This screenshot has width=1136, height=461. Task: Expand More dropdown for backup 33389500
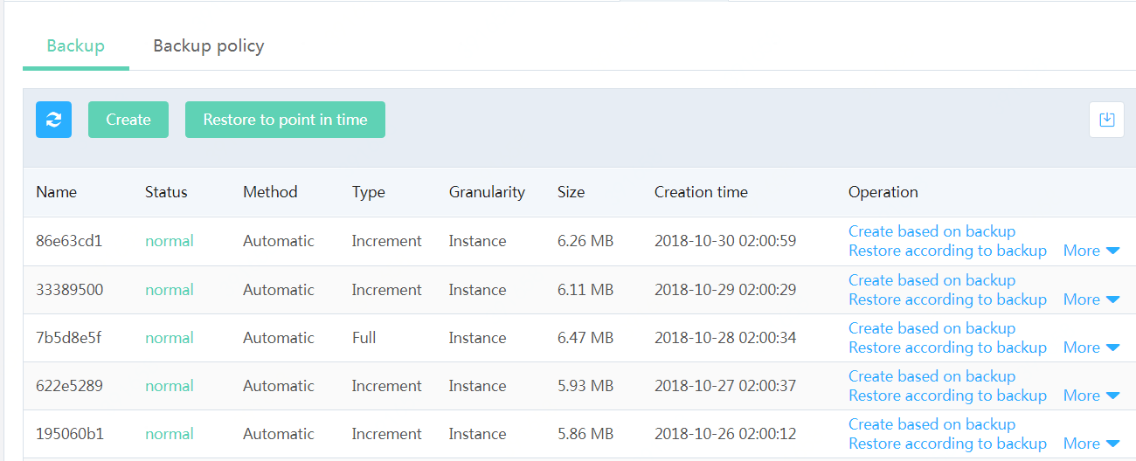coord(1091,299)
